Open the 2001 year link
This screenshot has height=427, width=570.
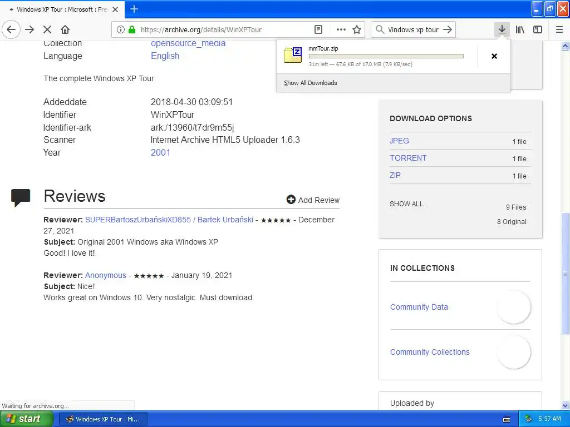click(160, 152)
